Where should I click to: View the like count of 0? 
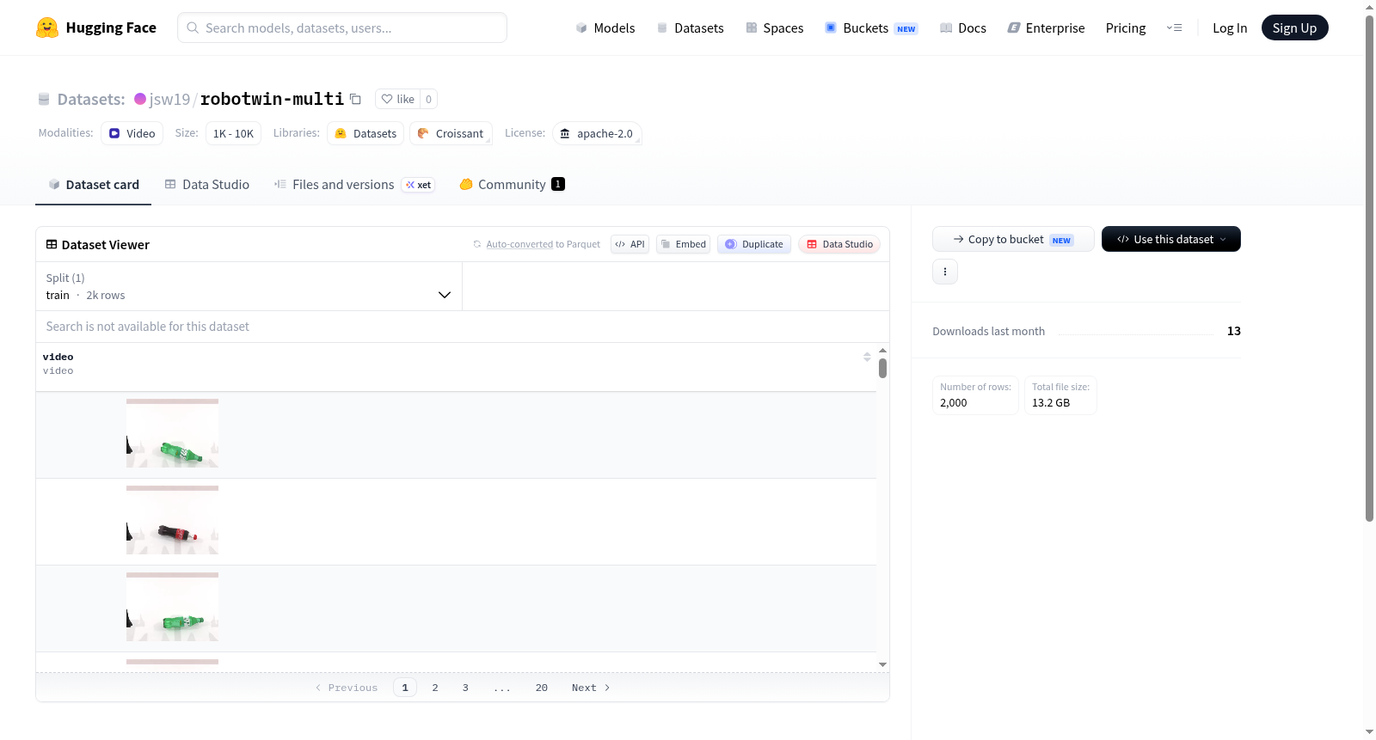pyautogui.click(x=428, y=99)
